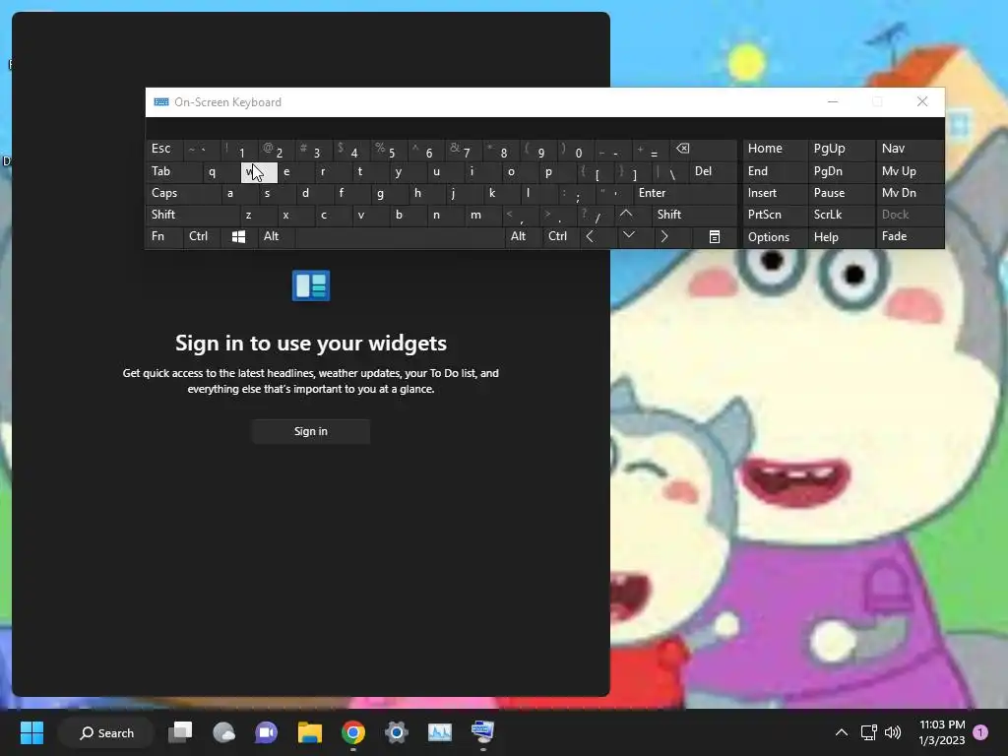Image resolution: width=1008 pixels, height=756 pixels.
Task: Click the Tab key
Action: pyautogui.click(x=174, y=171)
